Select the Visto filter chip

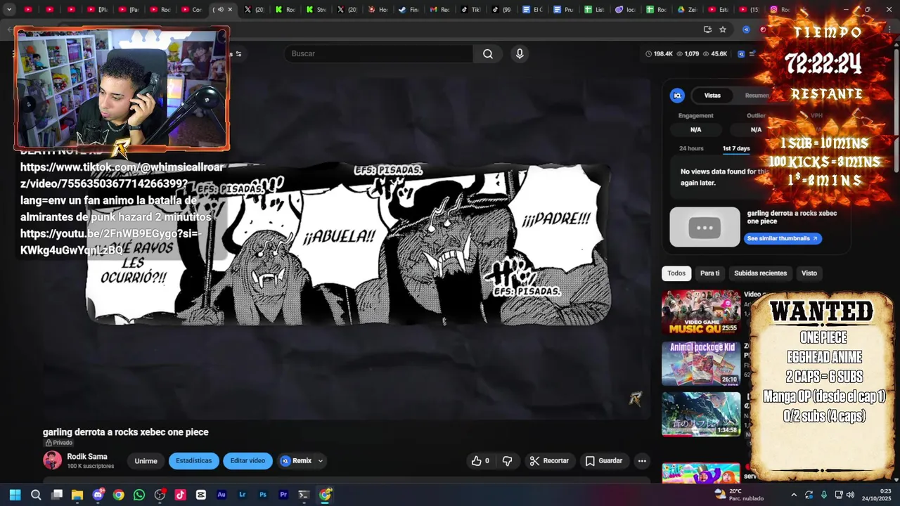coord(809,273)
